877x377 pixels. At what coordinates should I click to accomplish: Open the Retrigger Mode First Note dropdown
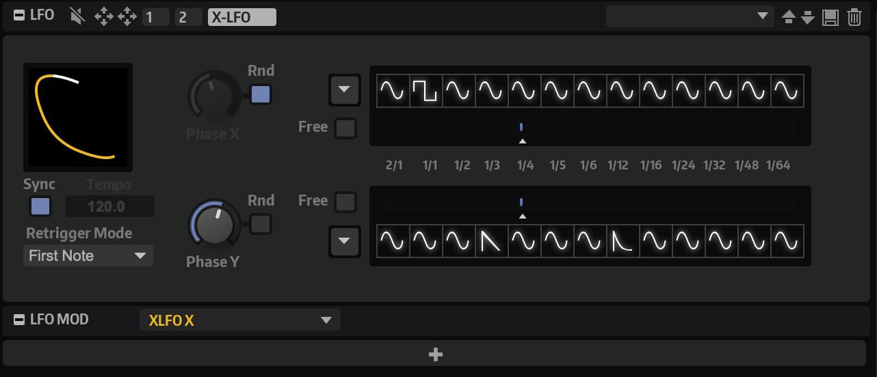click(88, 256)
